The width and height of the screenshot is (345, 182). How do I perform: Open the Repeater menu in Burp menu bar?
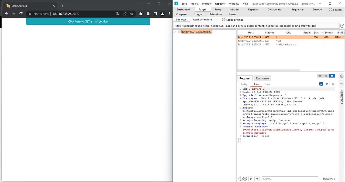pyautogui.click(x=220, y=3)
